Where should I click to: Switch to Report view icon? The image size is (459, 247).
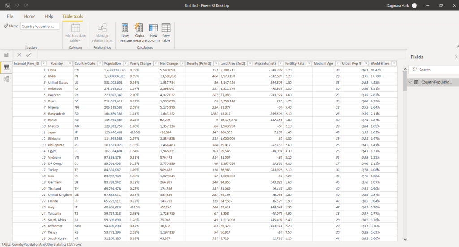tap(6, 55)
